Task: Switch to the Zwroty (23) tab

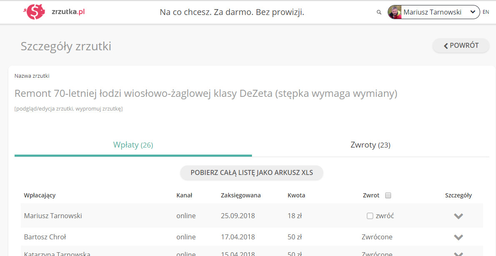Action: tap(370, 145)
